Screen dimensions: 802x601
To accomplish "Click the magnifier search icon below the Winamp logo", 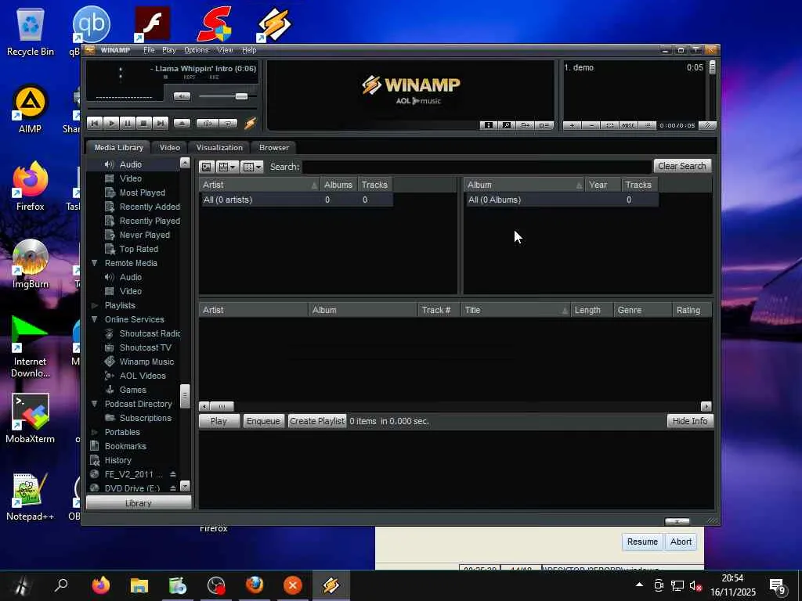I will [x=507, y=125].
